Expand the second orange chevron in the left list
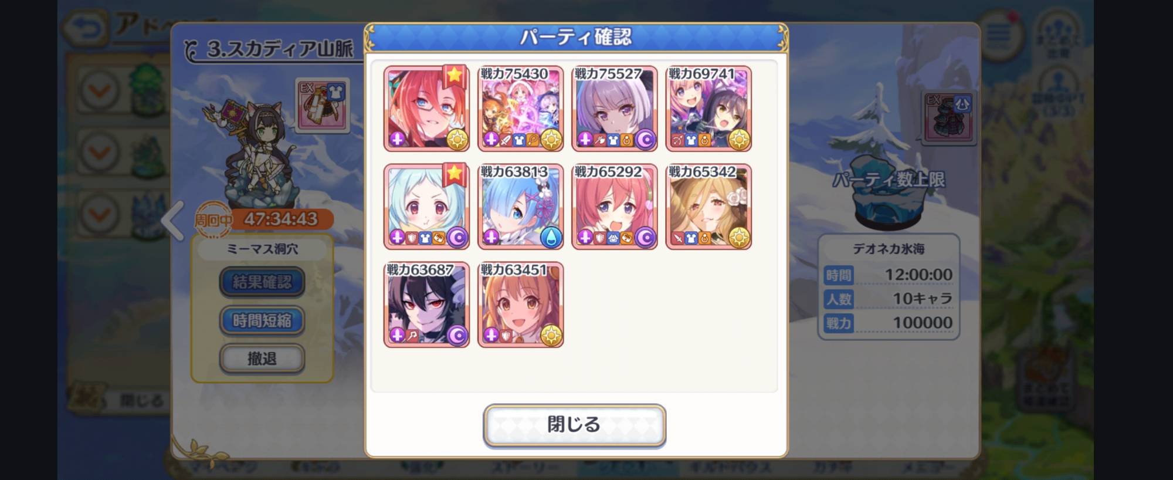Viewport: 1173px width, 480px height. [x=100, y=153]
